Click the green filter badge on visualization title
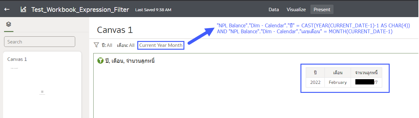 [x=100, y=61]
